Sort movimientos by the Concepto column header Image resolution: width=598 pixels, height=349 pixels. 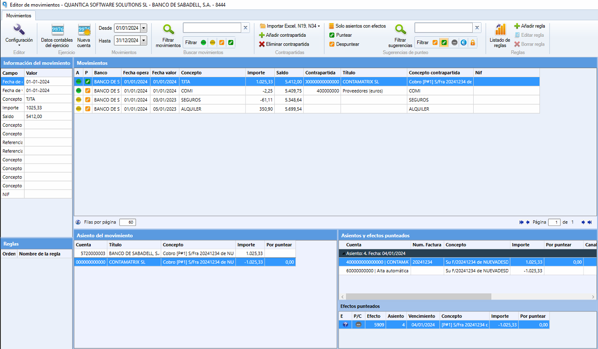(212, 72)
